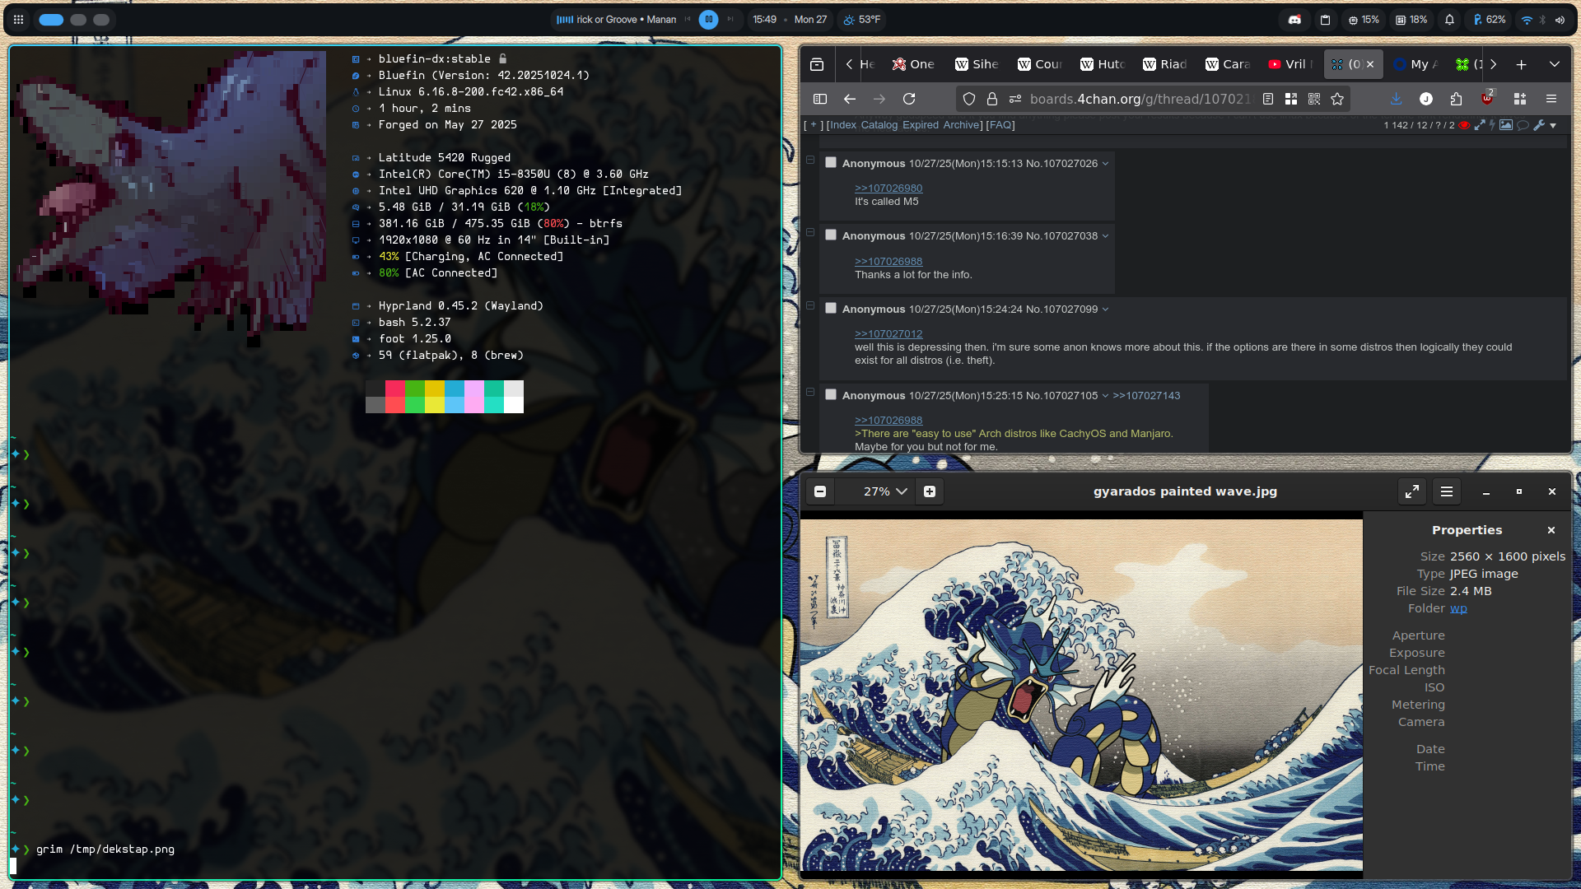1581x889 pixels.
Task: Open the image viewer hamburger menu
Action: point(1447,491)
